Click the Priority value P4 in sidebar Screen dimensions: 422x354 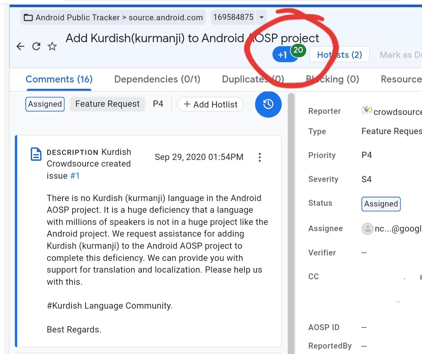click(x=367, y=155)
